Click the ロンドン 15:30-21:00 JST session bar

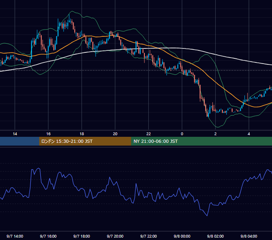click(85, 141)
